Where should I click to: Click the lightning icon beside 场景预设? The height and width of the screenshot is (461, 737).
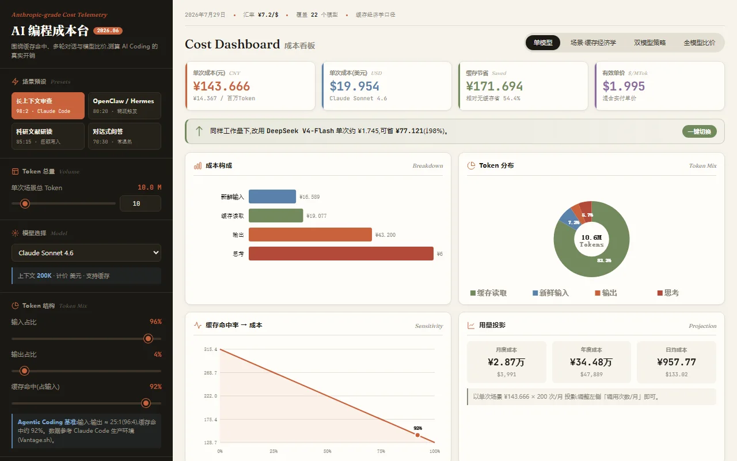[x=15, y=82]
